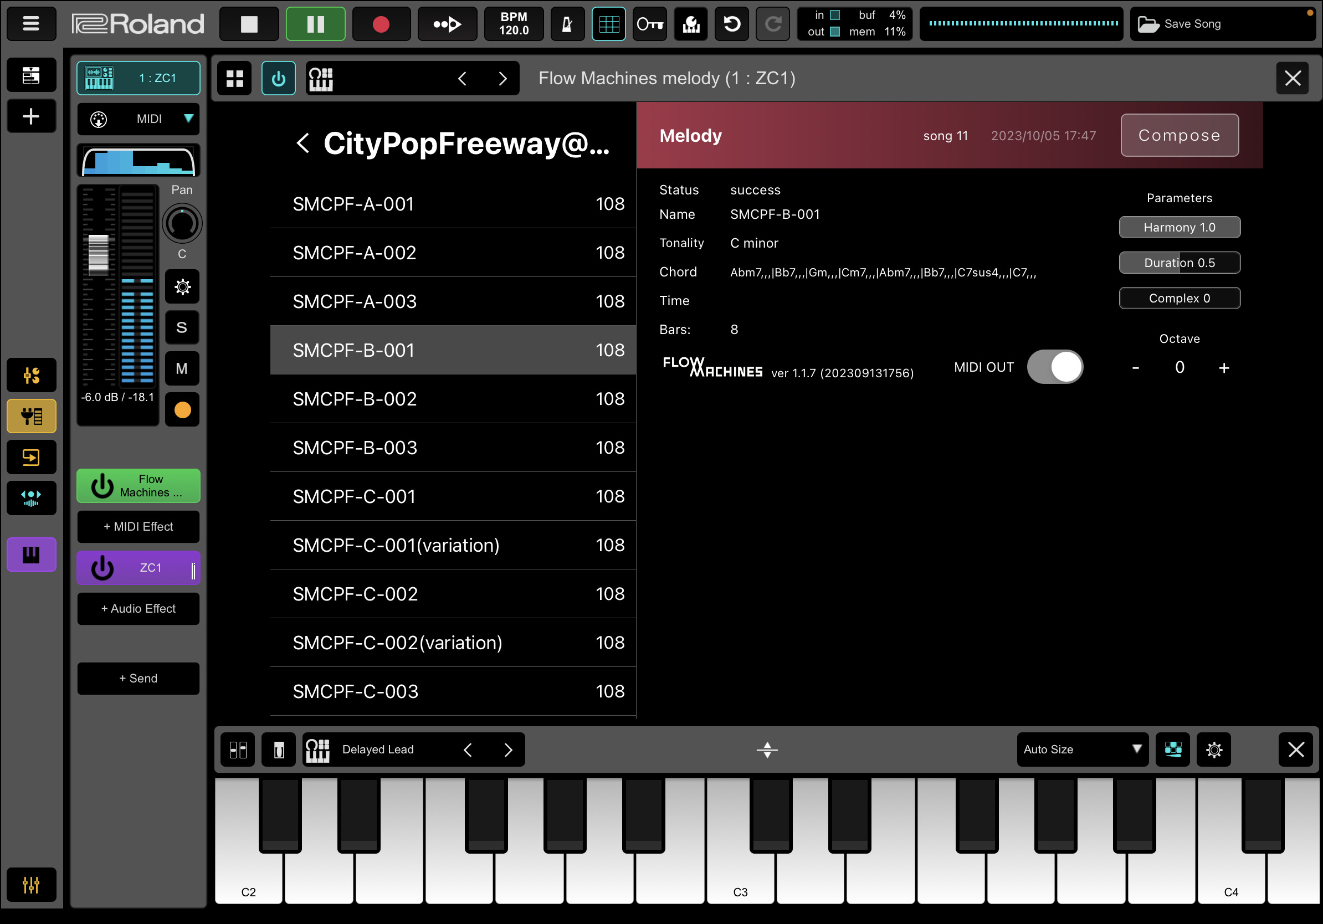Stop playback with the stop button
This screenshot has width=1323, height=924.
point(249,24)
